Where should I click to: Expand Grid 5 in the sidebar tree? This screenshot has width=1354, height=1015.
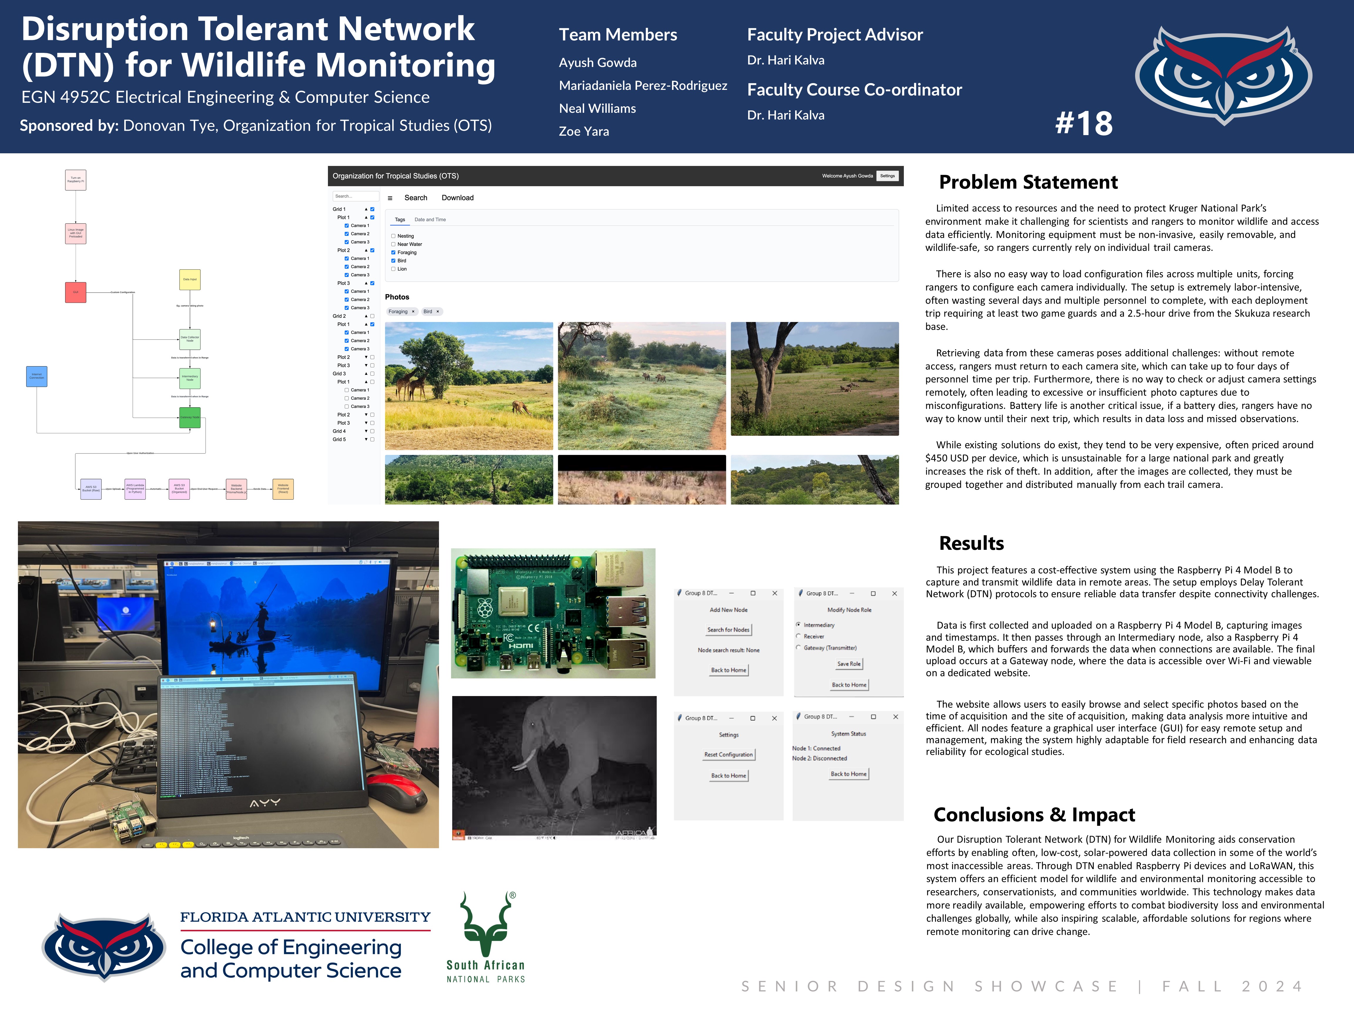point(366,439)
